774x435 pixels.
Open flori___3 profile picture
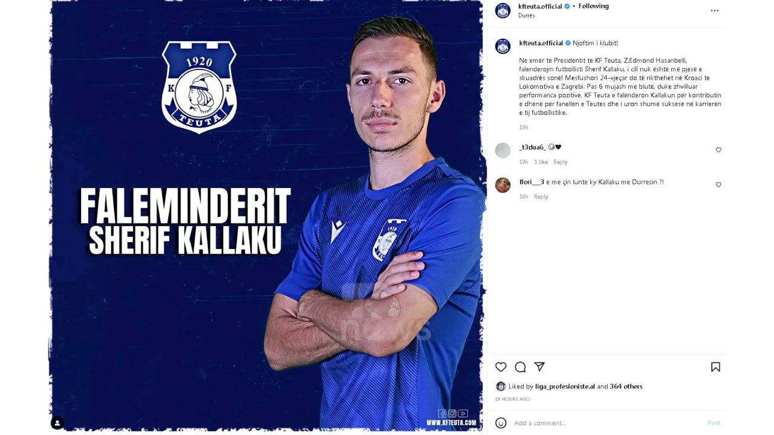click(502, 185)
